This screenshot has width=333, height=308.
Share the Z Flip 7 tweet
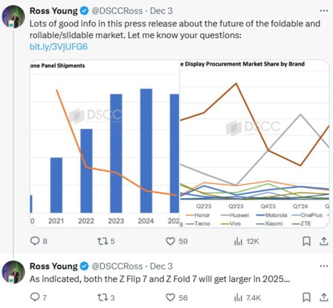(x=324, y=297)
